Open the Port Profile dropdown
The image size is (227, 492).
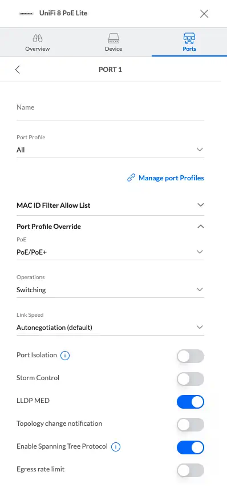(111, 146)
